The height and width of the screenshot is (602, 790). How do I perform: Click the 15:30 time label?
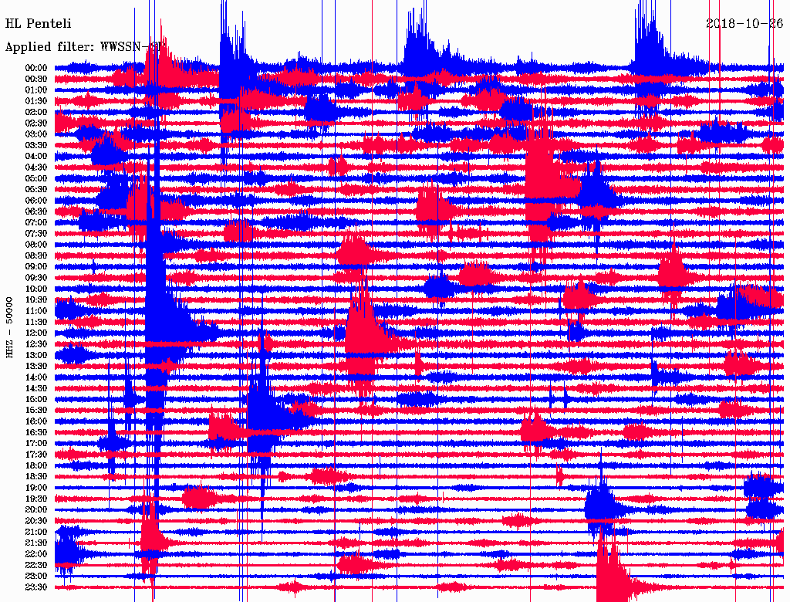coord(36,411)
